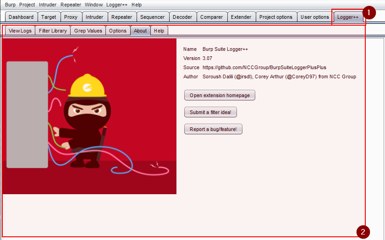Click the Version label
Image resolution: width=385 pixels, height=240 pixels.
click(x=192, y=58)
